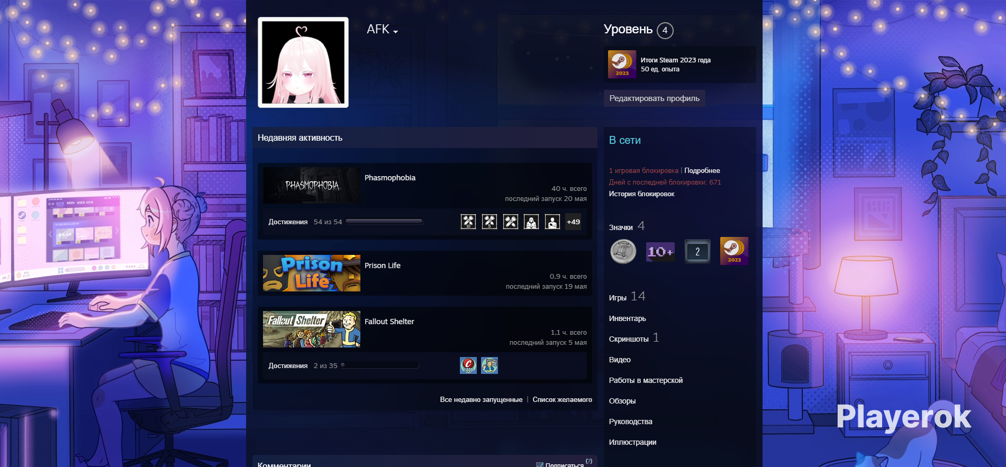Click the 1 игровая блокировка text
Image resolution: width=1006 pixels, height=467 pixels.
[644, 170]
